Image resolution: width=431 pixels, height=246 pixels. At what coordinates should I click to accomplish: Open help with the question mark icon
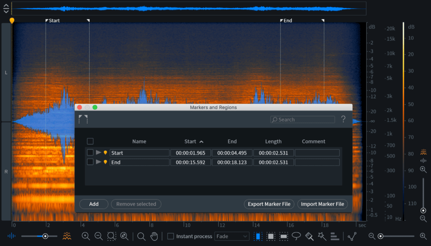343,119
